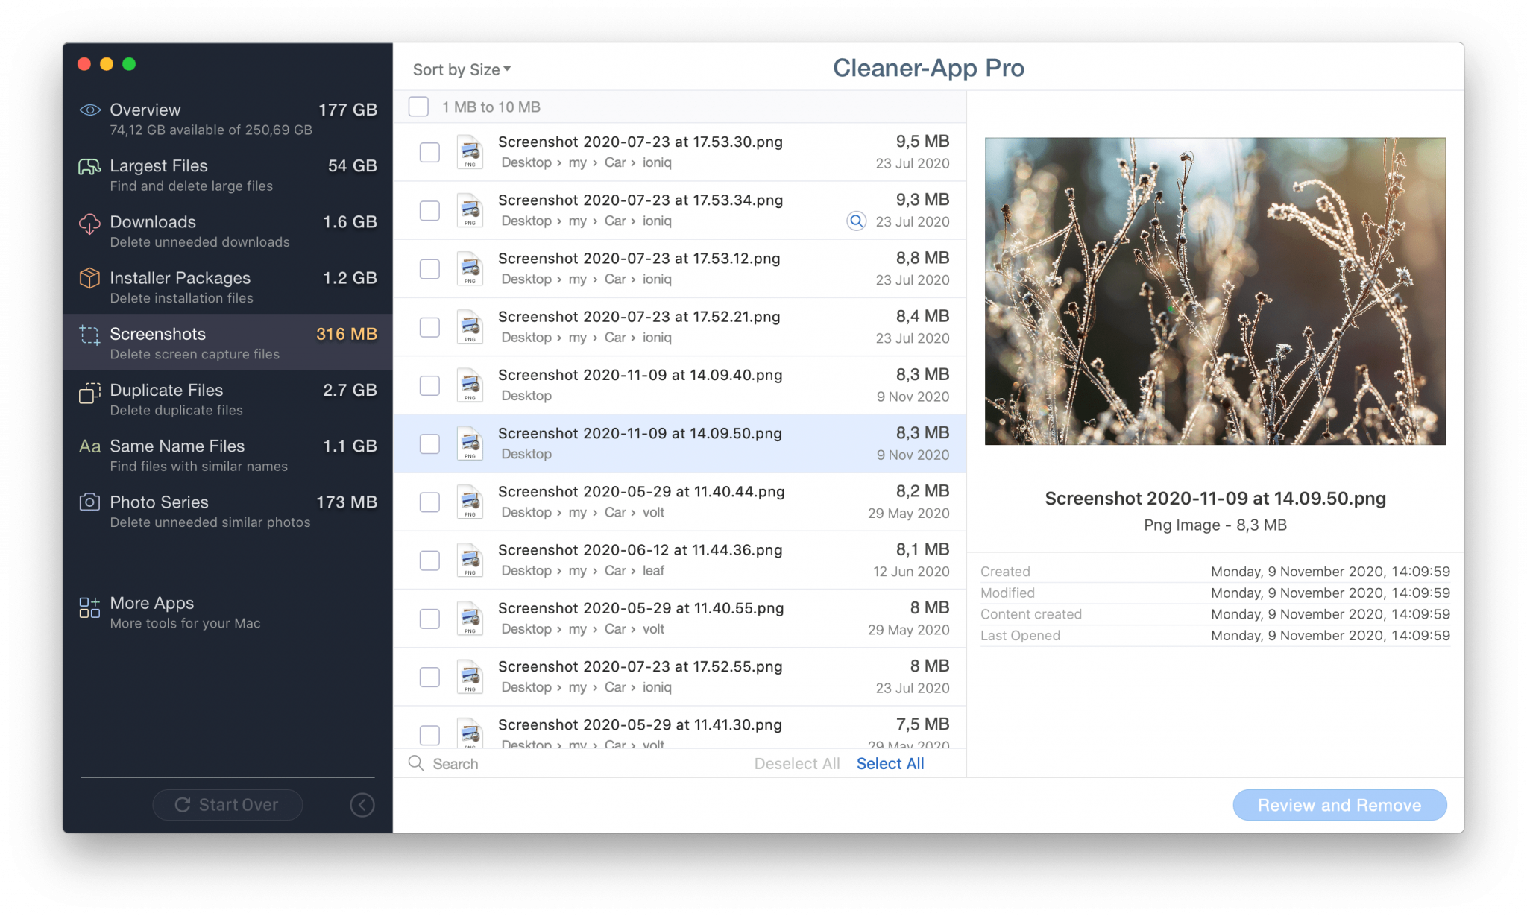
Task: Click PNG file icon for Screenshot 14.09.40
Action: tap(470, 385)
